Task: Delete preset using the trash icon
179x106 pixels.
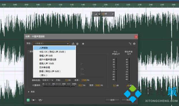Action: click(x=77, y=44)
